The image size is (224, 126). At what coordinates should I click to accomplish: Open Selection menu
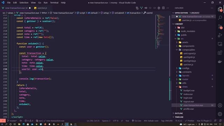click(x=24, y=2)
